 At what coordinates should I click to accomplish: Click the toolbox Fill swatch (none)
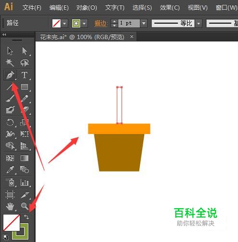pos(12,223)
